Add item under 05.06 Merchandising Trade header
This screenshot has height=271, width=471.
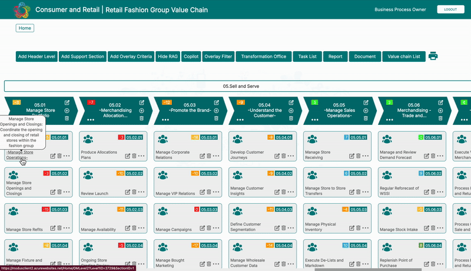point(440,111)
